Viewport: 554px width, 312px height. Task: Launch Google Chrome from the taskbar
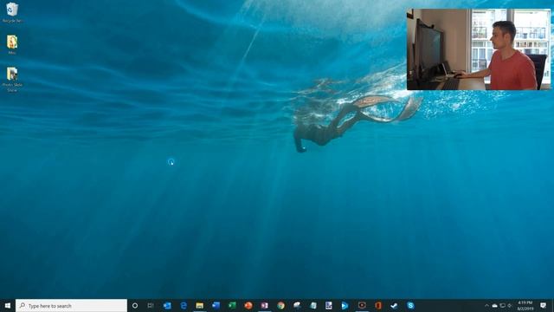(280, 306)
